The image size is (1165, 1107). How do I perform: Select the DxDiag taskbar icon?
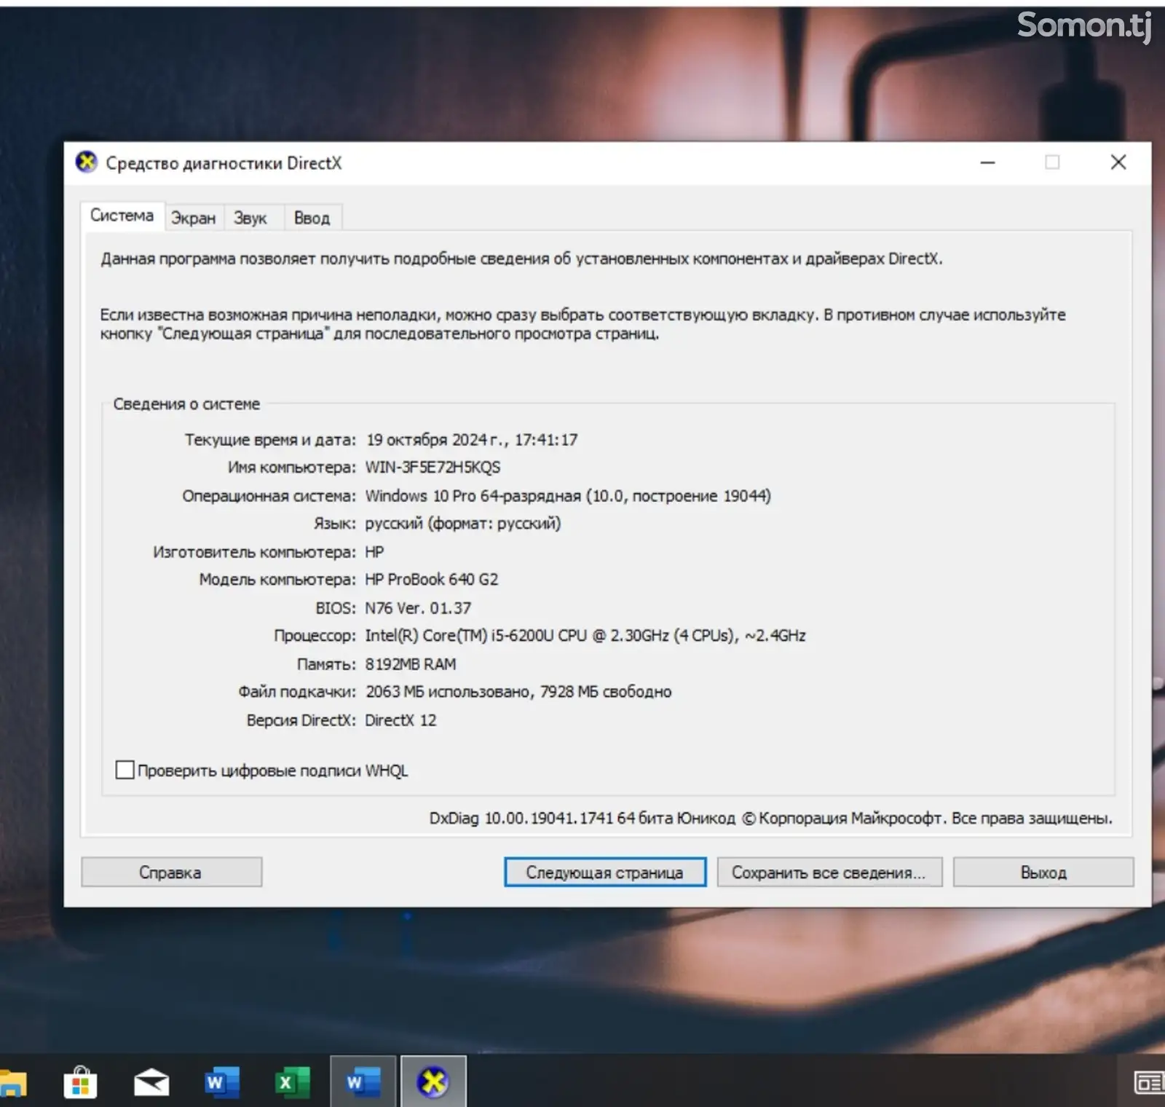pos(433,1082)
